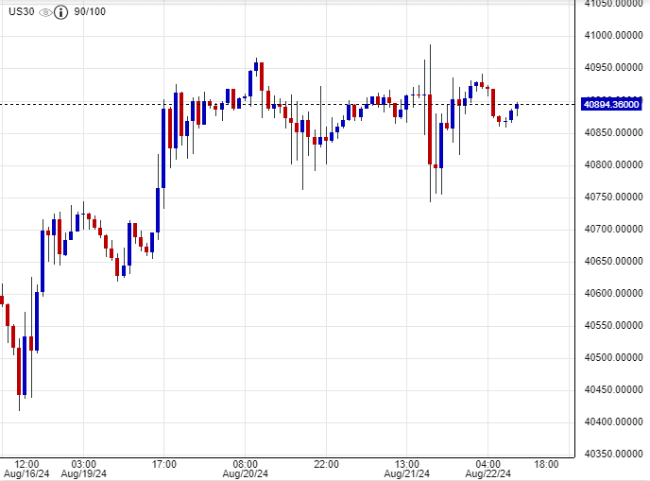
Task: Click the US30 symbol label
Action: click(22, 11)
